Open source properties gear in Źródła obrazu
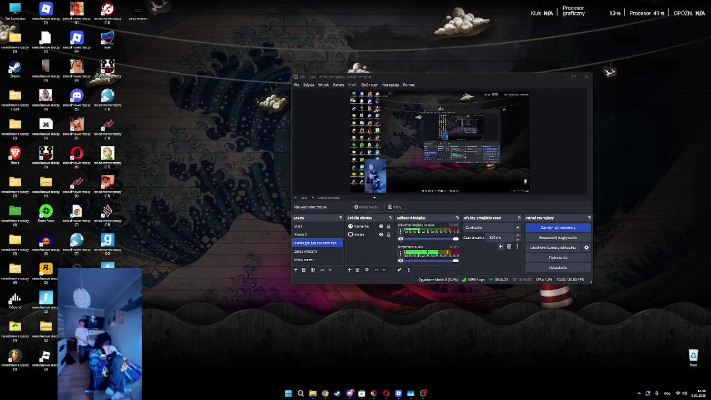The width and height of the screenshot is (711, 400). click(367, 270)
